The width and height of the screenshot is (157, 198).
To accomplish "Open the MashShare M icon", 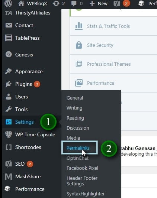I will point(9,176).
